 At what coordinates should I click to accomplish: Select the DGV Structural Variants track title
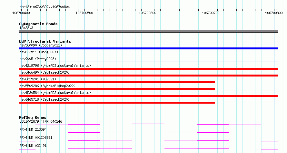(x=45, y=41)
